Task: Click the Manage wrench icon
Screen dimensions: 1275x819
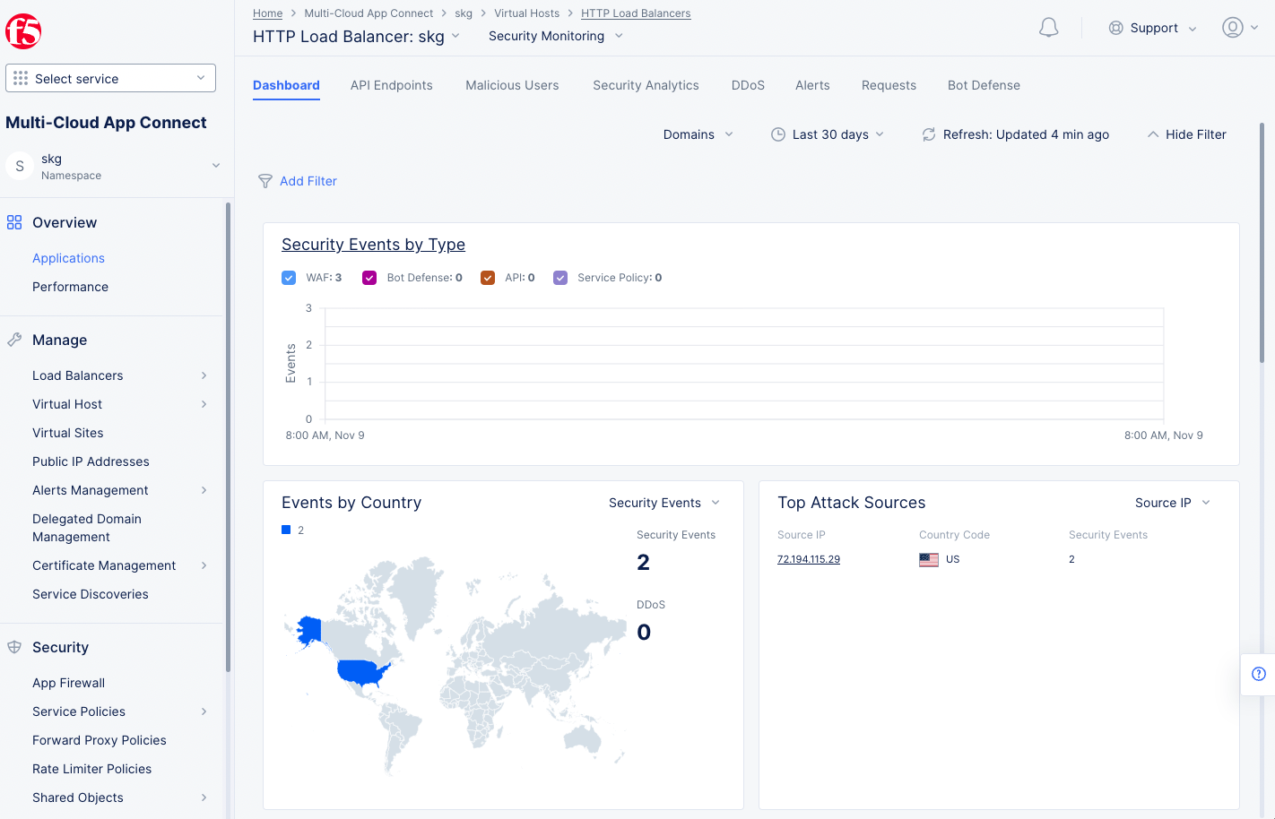Action: click(x=14, y=340)
